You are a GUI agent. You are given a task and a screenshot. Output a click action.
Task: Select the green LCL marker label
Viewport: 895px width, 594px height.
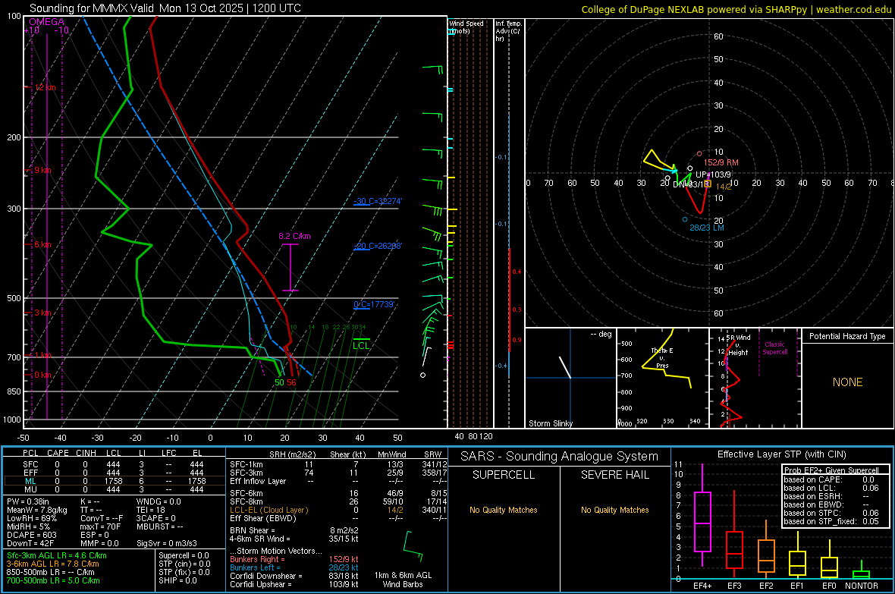pos(361,345)
